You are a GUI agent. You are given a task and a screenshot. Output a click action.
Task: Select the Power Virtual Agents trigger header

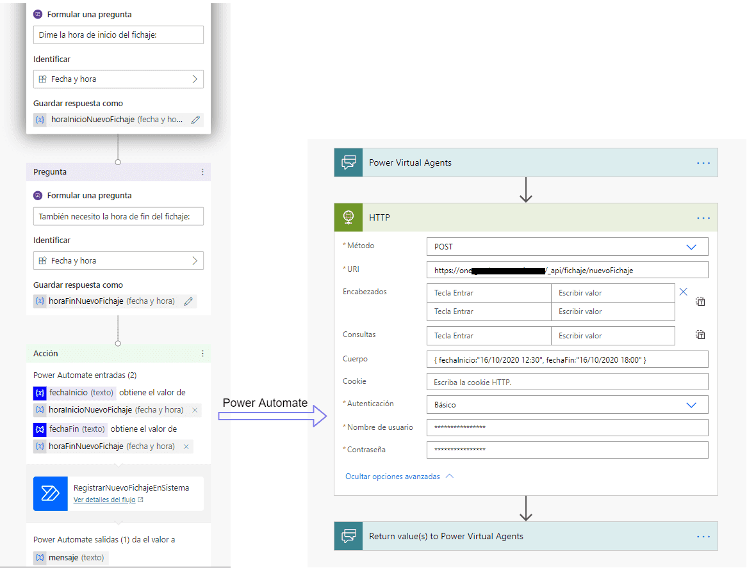[526, 162]
